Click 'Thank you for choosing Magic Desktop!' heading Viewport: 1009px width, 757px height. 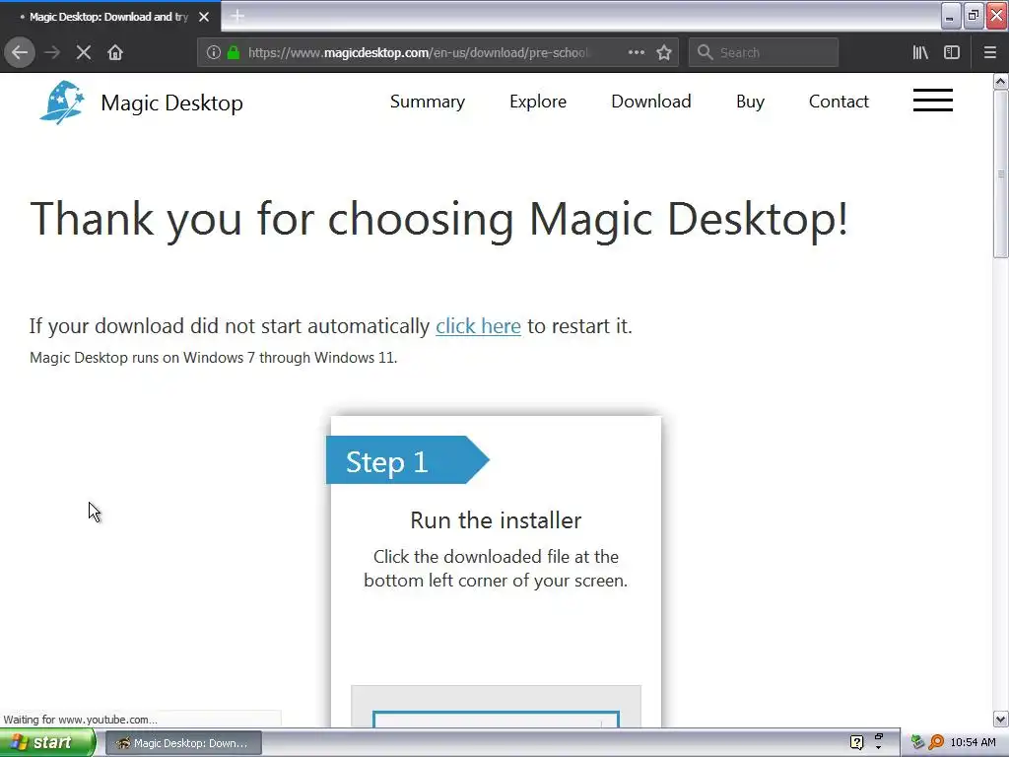pos(438,220)
